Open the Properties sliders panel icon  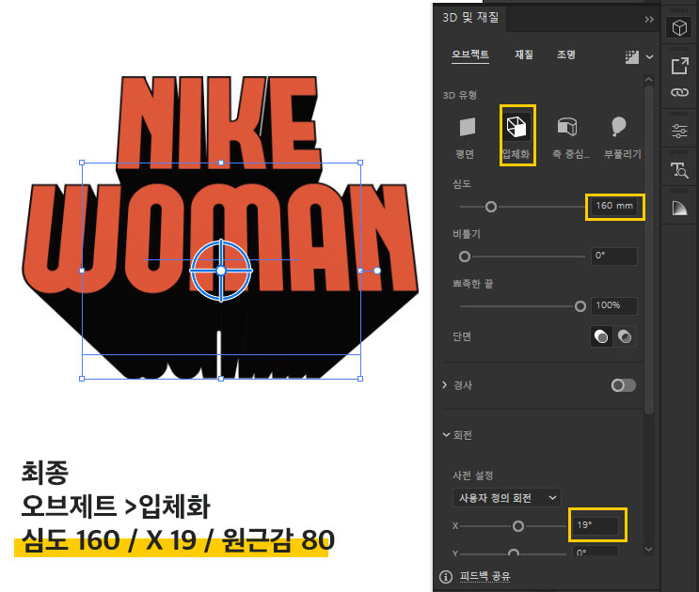click(x=679, y=131)
